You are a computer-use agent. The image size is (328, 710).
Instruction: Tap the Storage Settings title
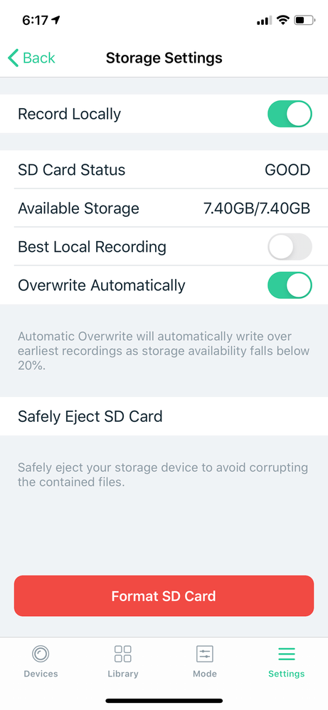click(164, 58)
